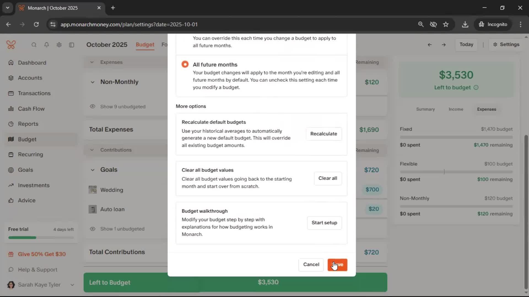Screen dimensions: 529x297
Task: Go to next month arrow
Action: [444, 45]
